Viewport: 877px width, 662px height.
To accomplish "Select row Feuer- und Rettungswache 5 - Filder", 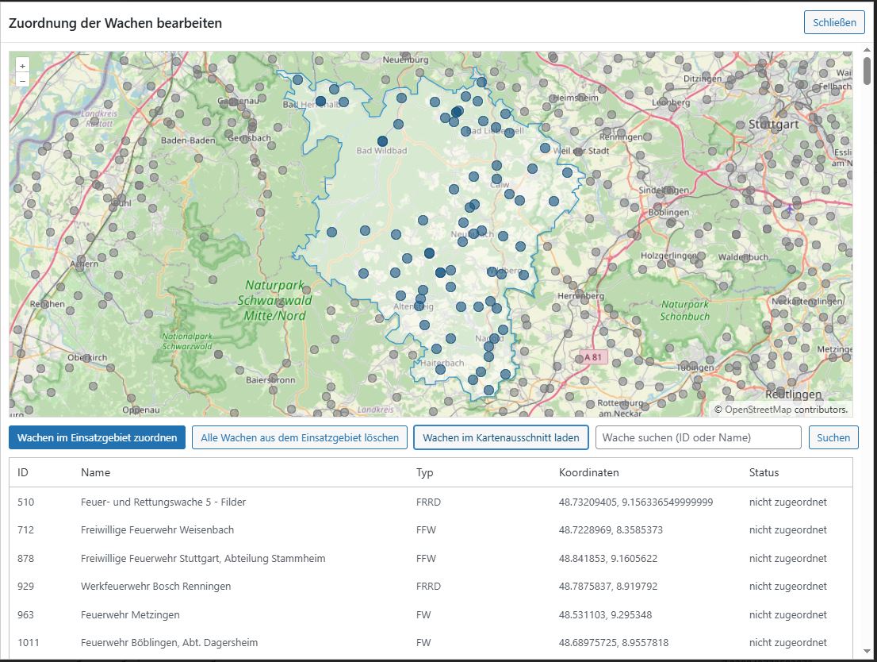I will click(431, 502).
